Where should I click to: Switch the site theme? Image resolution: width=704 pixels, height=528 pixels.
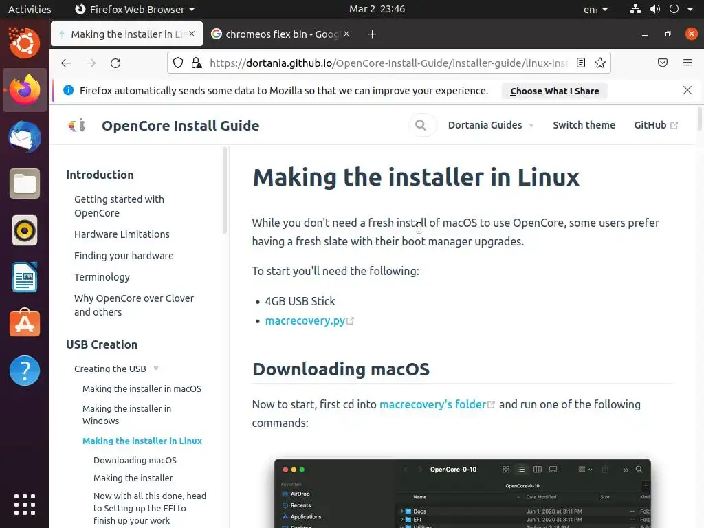[584, 125]
